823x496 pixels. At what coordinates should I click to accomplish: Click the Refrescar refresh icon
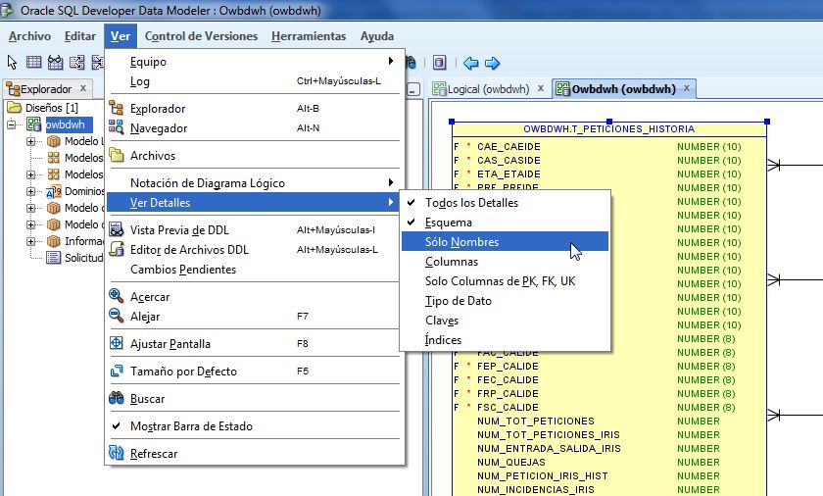click(116, 453)
